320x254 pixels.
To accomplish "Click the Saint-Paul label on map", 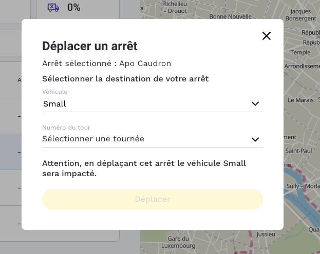I will [298, 151].
